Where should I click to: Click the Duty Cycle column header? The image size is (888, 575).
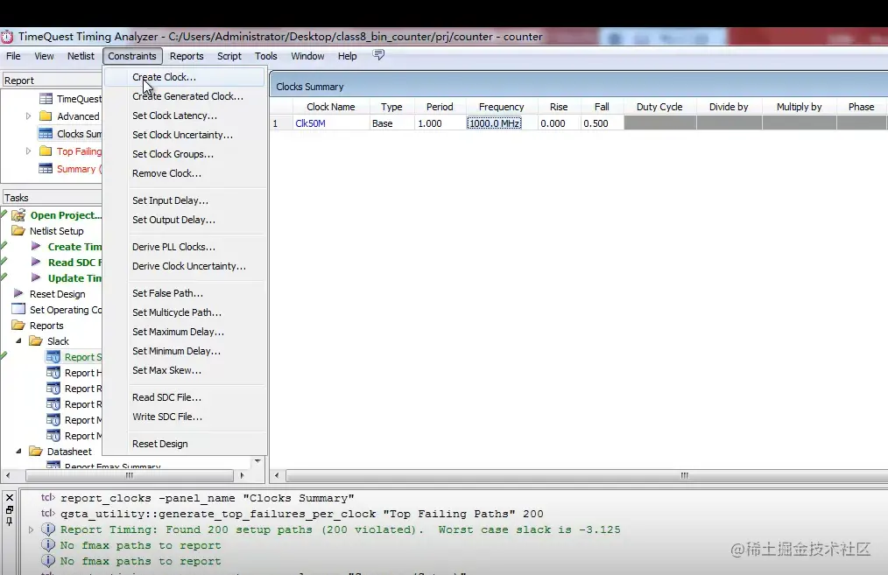pos(659,107)
